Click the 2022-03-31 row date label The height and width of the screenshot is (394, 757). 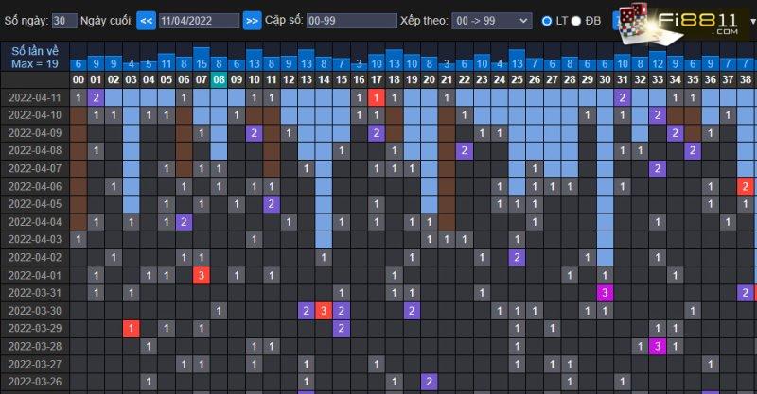[x=35, y=293]
